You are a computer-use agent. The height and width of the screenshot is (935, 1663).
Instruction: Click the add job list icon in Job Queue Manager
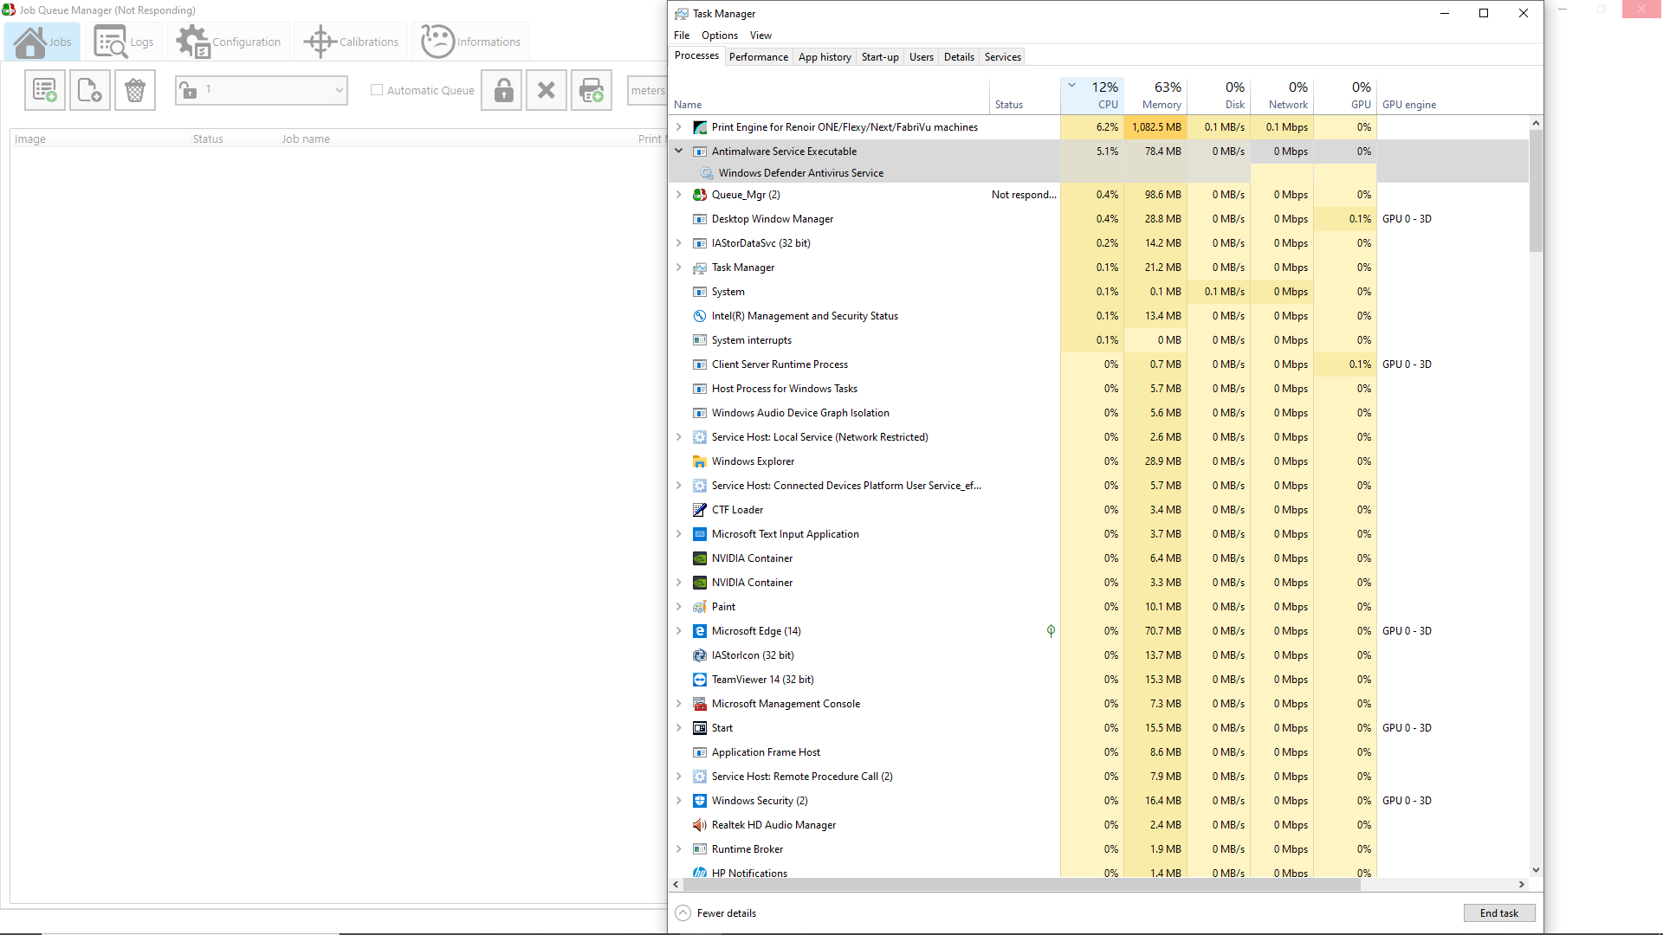click(x=45, y=90)
